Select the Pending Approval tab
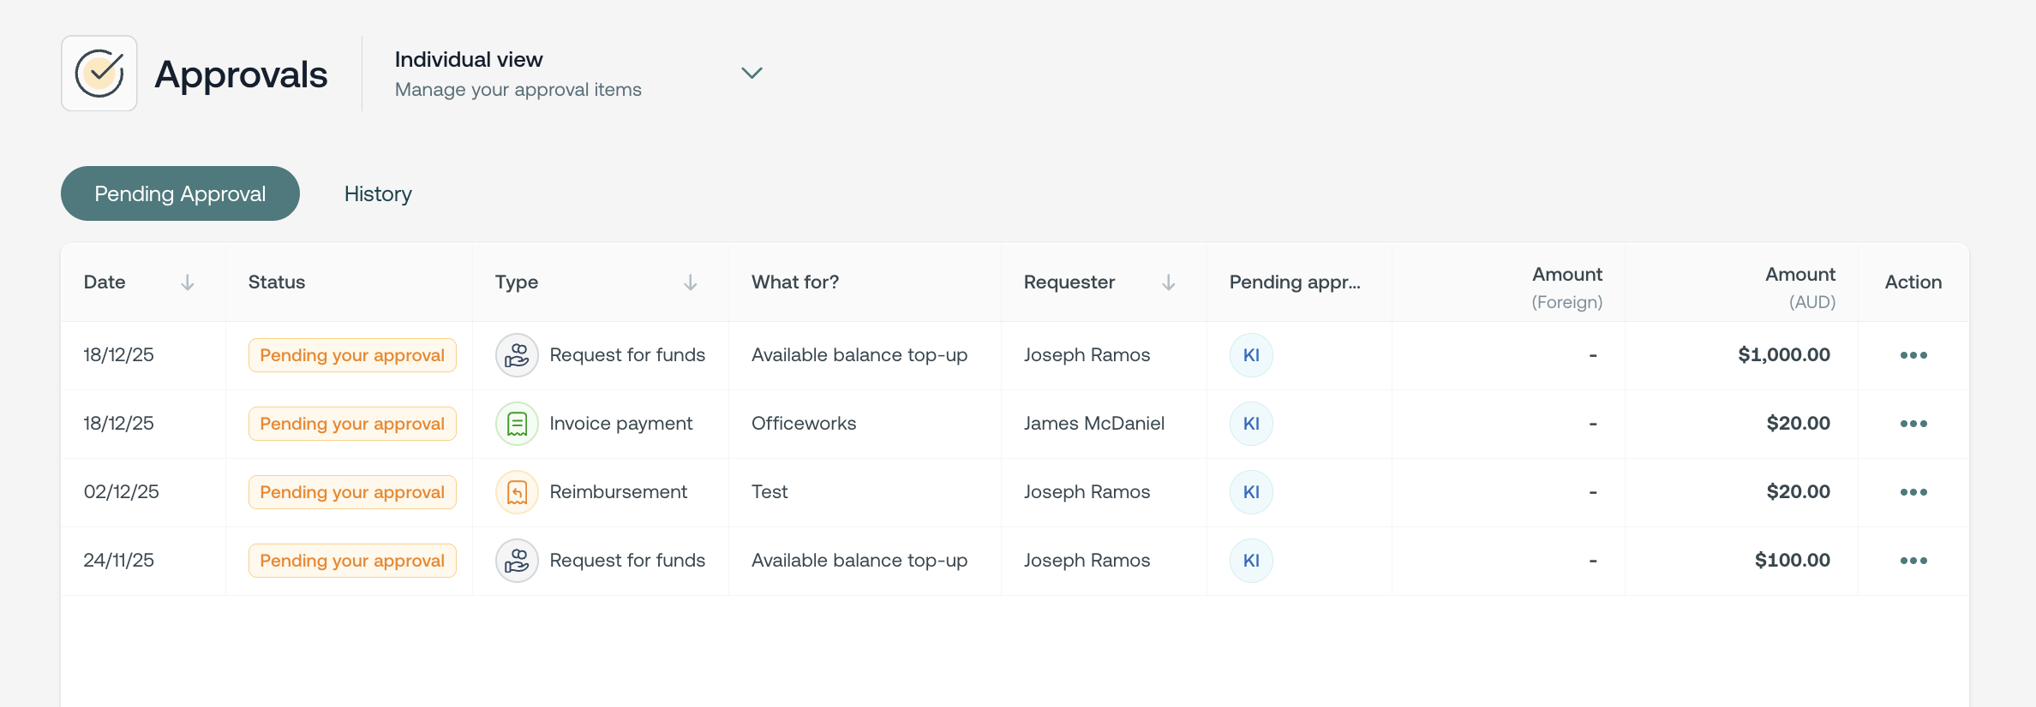This screenshot has height=707, width=2036. tap(180, 194)
